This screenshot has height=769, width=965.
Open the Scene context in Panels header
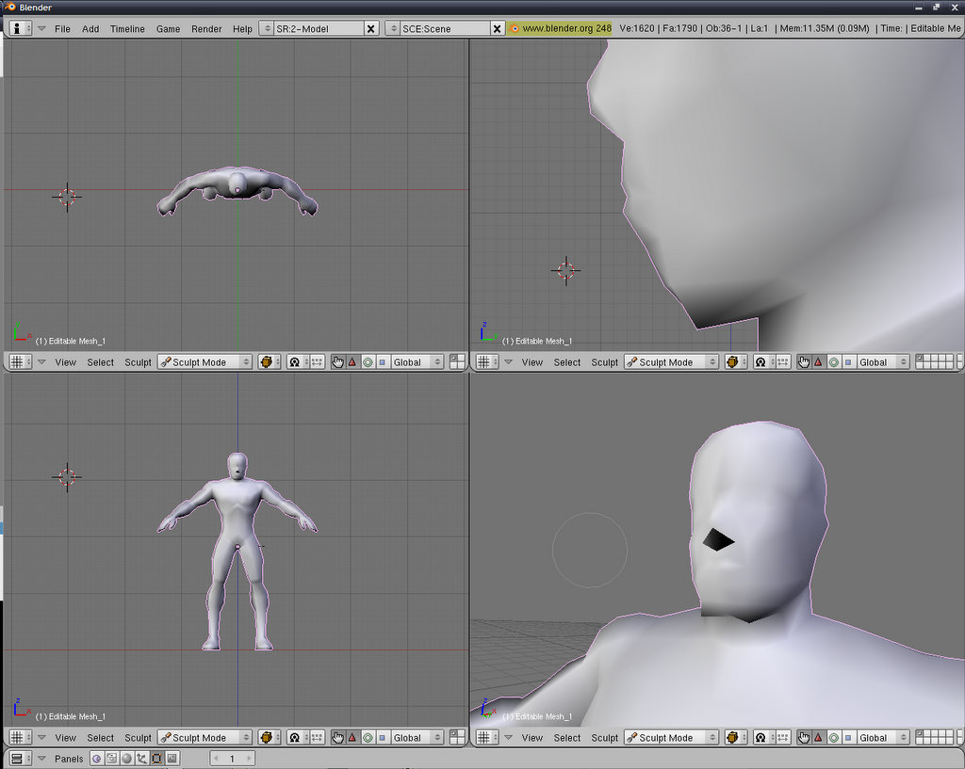pos(172,759)
